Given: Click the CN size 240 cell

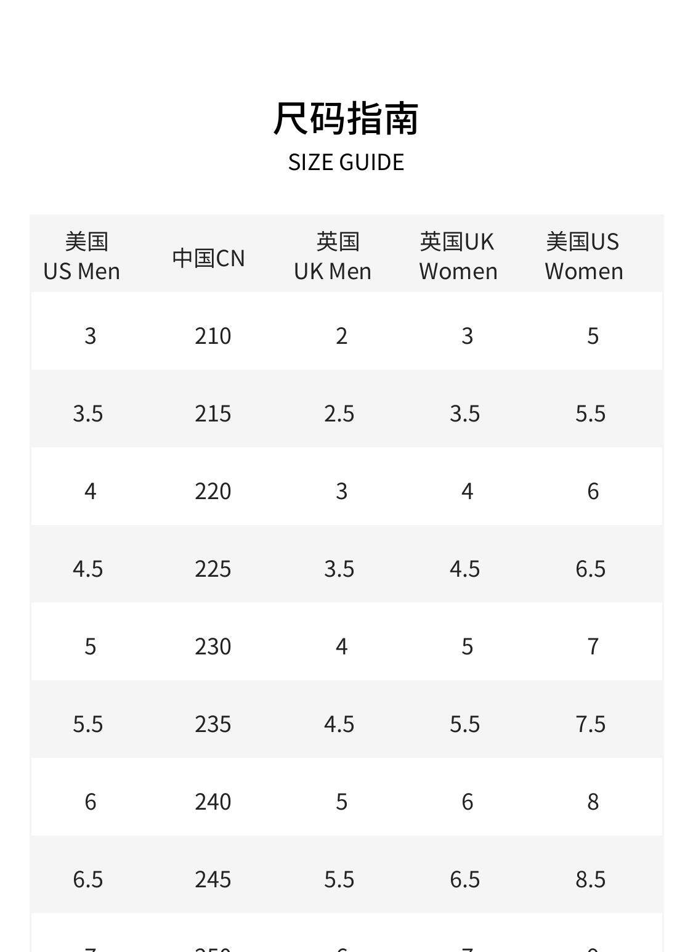Looking at the screenshot, I should click(213, 802).
